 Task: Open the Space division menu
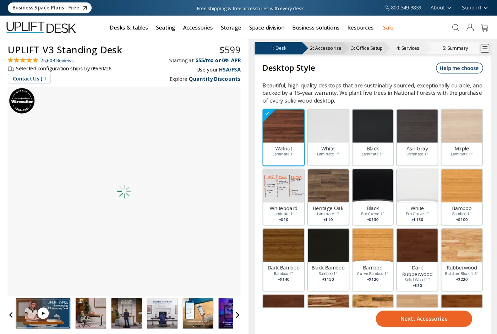coord(267,28)
